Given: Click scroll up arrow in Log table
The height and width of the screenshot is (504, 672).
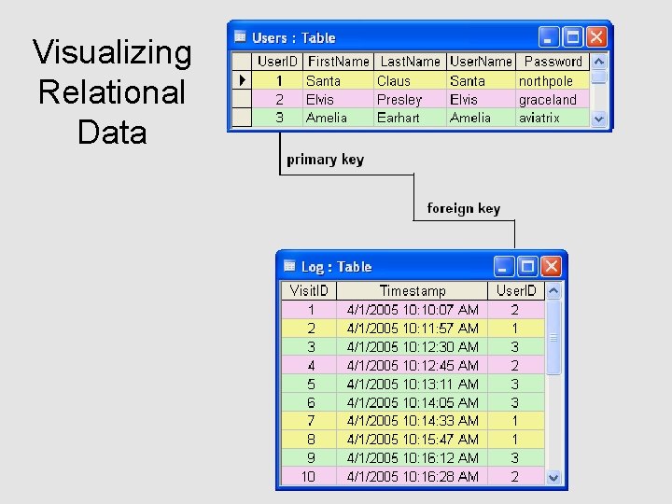Looking at the screenshot, I should coord(553,291).
